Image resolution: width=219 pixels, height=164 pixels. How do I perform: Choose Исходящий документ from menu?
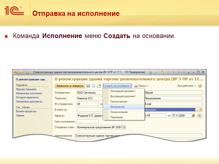click(123, 91)
